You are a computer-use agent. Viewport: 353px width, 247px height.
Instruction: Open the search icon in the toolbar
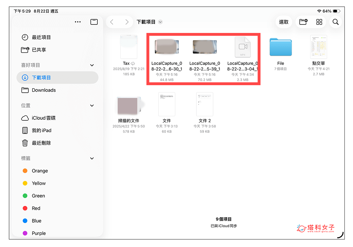click(335, 22)
